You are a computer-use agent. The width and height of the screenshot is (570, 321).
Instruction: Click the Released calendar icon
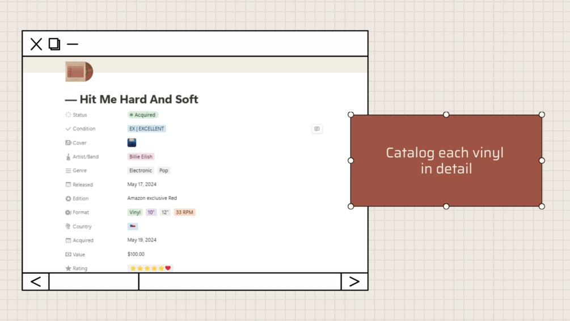click(68, 185)
